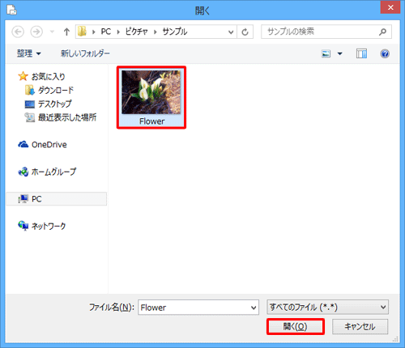Click the デスクトップ monitor icon
Viewport: 405px width, 348px height.
coord(30,104)
